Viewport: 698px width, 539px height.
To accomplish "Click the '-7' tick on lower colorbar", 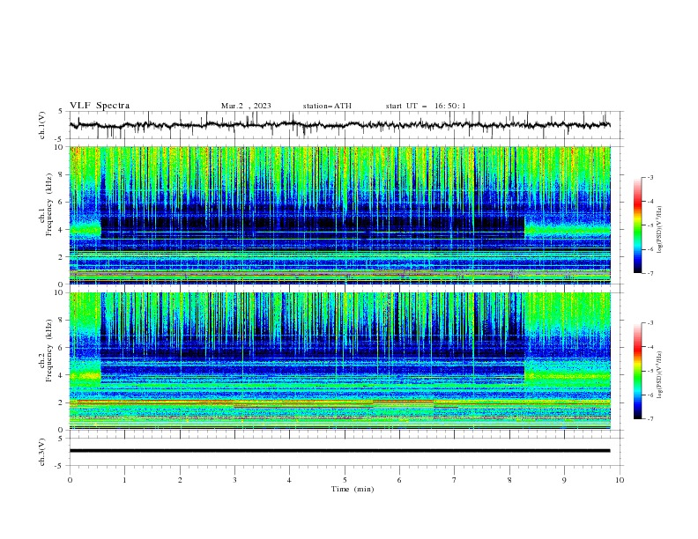I will click(650, 418).
